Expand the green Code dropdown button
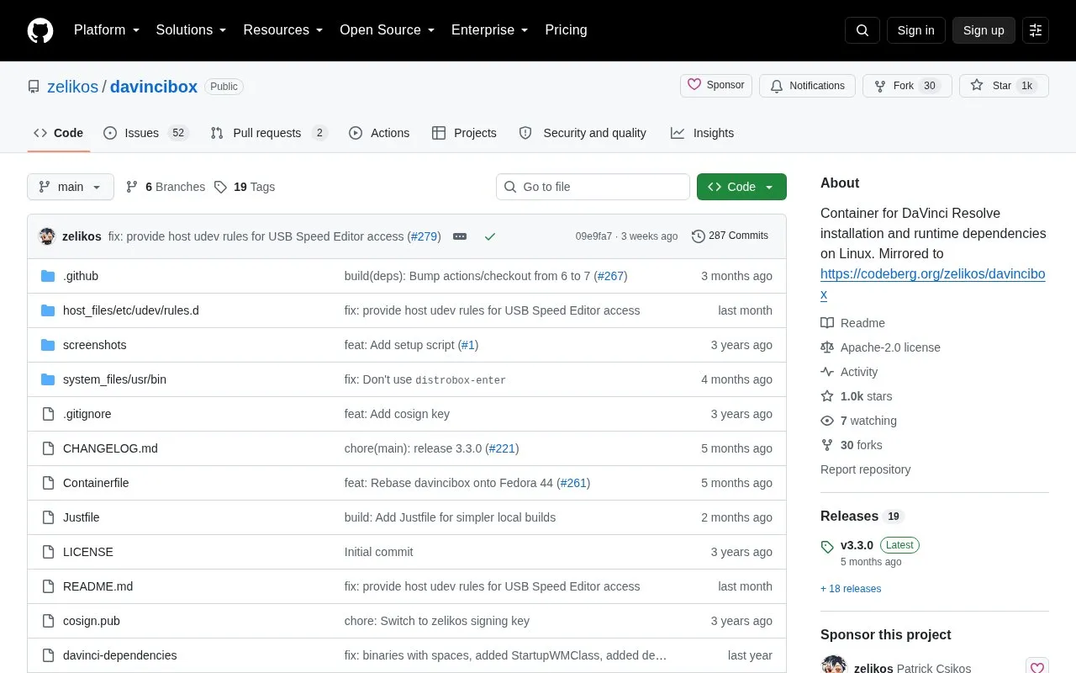 (741, 187)
